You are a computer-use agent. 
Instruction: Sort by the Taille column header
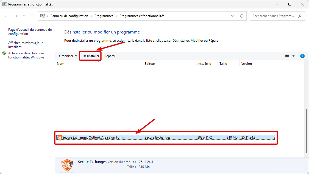[229, 64]
